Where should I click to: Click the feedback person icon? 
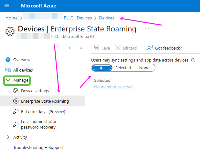click(150, 48)
